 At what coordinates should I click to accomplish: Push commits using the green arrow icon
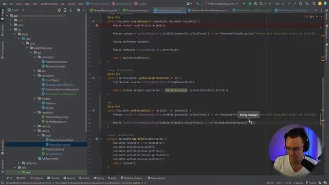tap(295, 4)
